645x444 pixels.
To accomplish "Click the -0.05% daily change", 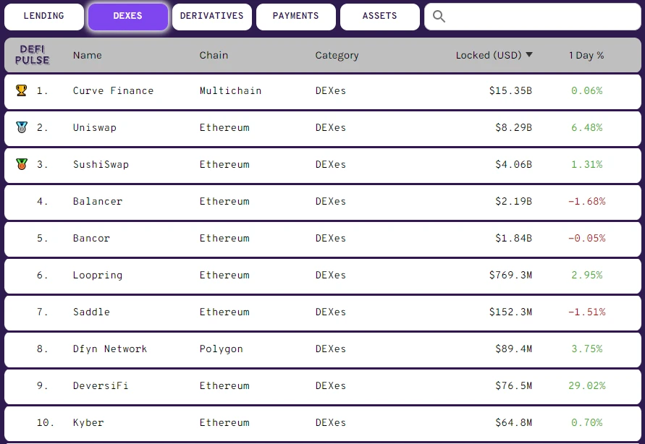I will point(587,238).
